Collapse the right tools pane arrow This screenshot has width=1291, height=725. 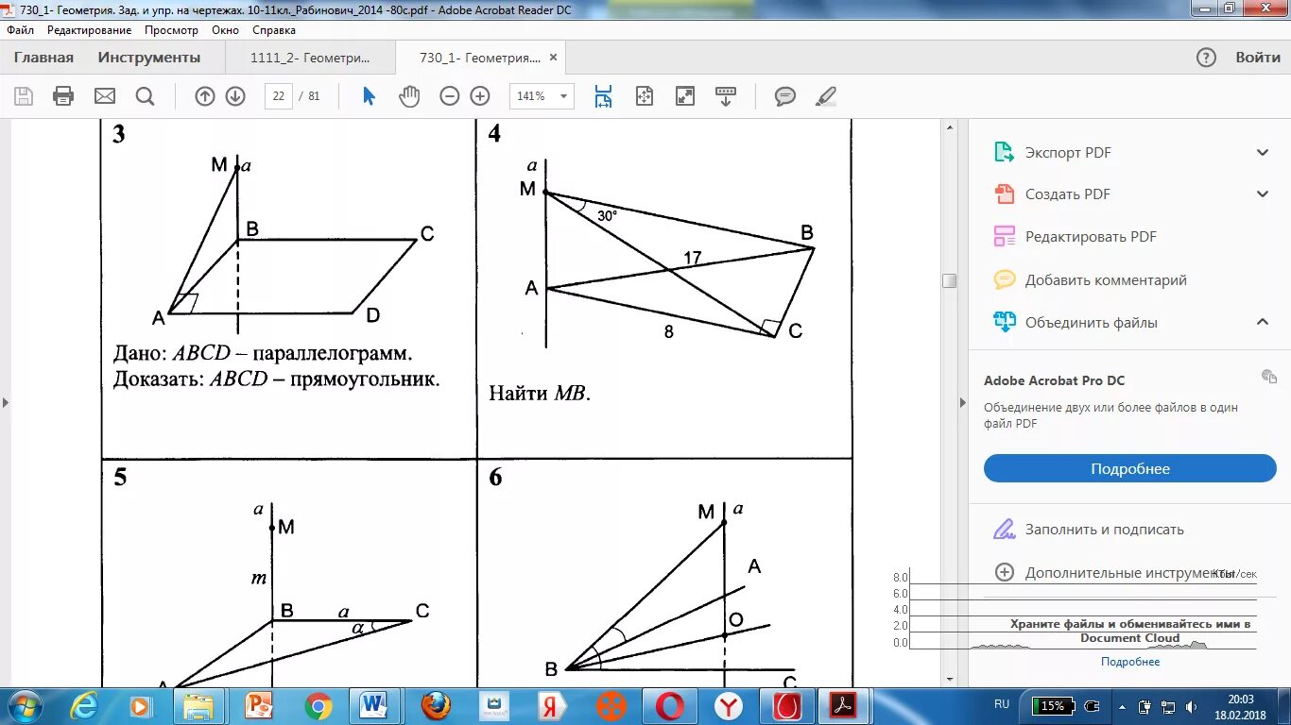[x=963, y=403]
